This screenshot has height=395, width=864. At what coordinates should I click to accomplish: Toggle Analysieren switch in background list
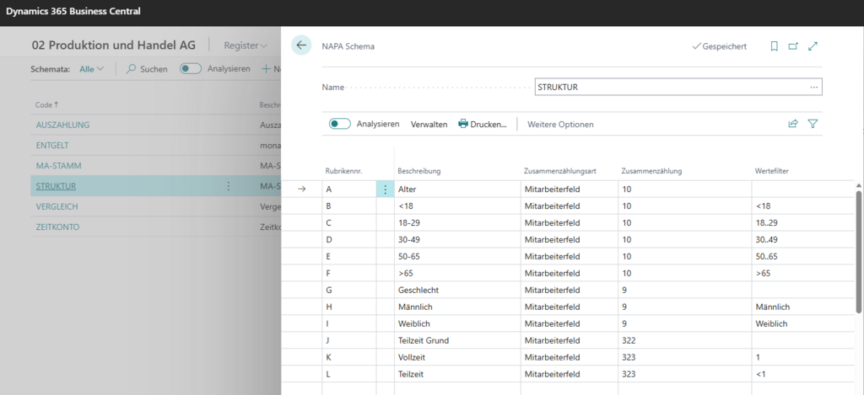(x=191, y=69)
